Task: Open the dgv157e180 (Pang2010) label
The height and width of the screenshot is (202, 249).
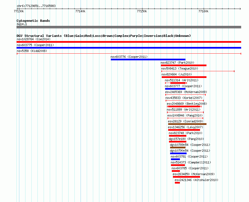Action: click(x=186, y=139)
